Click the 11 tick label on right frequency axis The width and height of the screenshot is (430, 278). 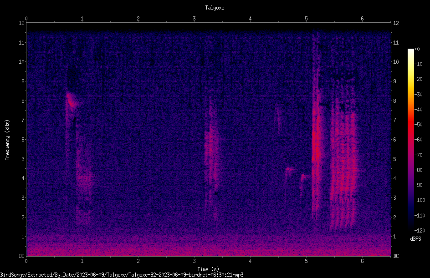pyautogui.click(x=396, y=42)
